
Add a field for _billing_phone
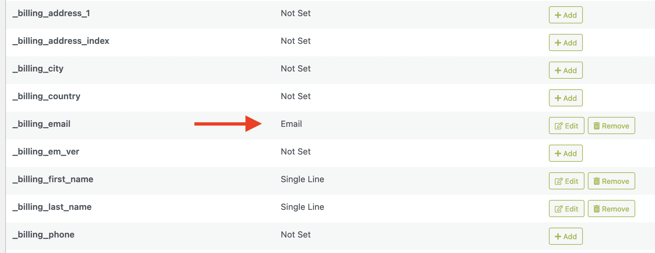click(566, 236)
